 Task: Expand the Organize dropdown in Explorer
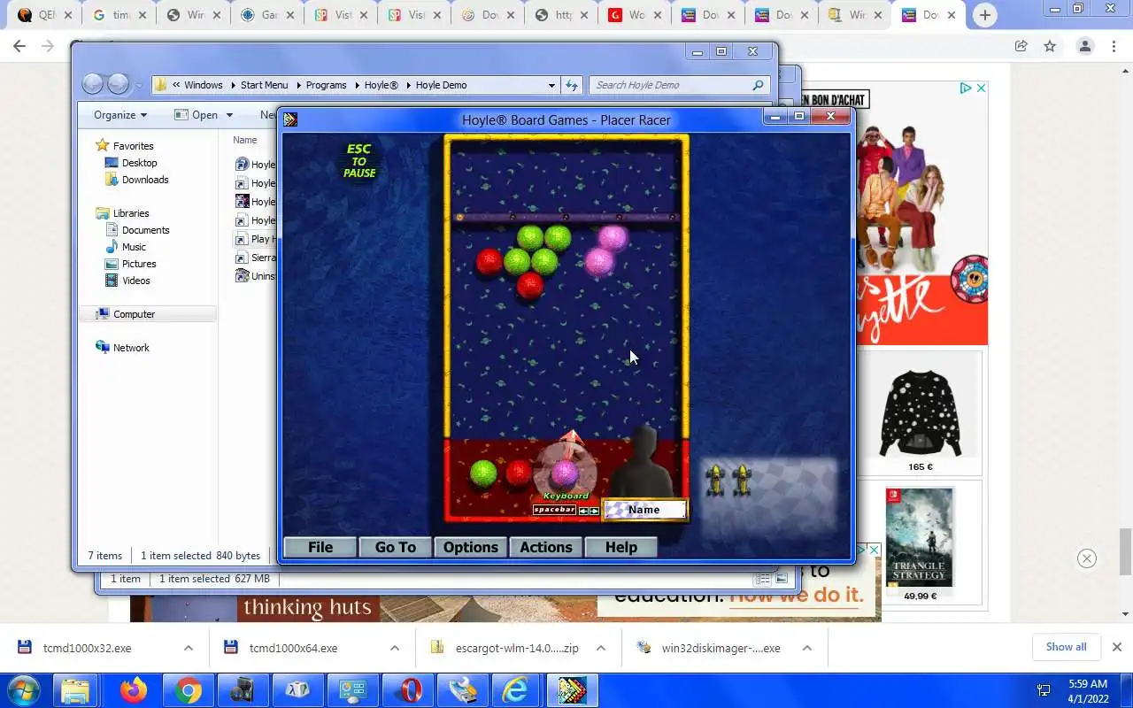[120, 114]
